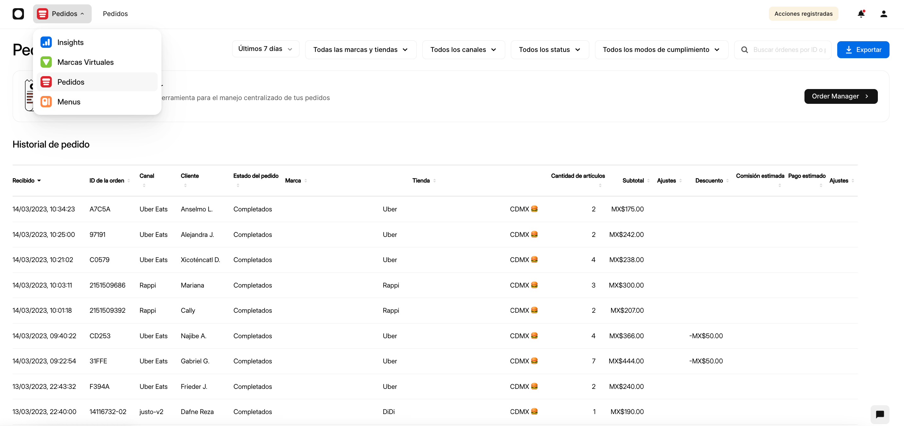
Task: Open the Todos los canales dropdown
Action: click(463, 49)
